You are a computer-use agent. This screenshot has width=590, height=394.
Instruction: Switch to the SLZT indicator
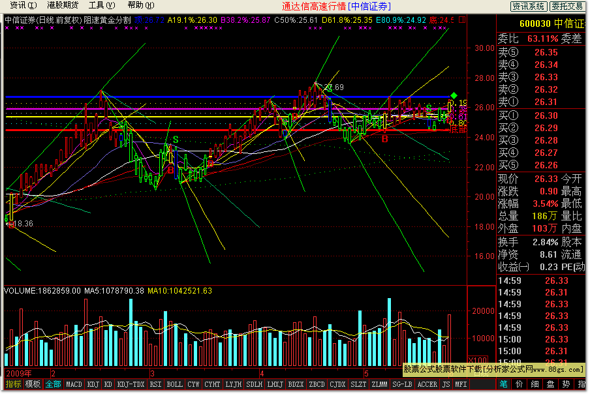point(358,384)
